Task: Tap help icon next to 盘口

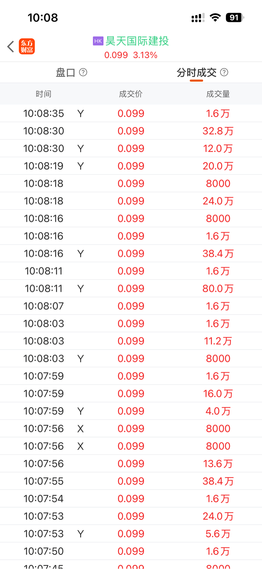Action: click(x=83, y=72)
